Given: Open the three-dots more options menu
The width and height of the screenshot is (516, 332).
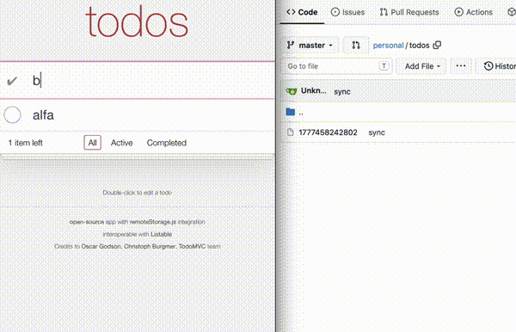Looking at the screenshot, I should [x=461, y=66].
